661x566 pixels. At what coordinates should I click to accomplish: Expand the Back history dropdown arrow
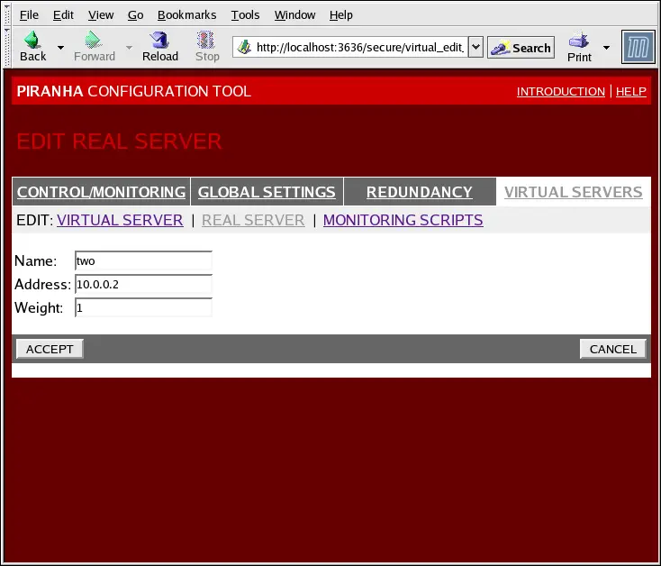tap(60, 47)
